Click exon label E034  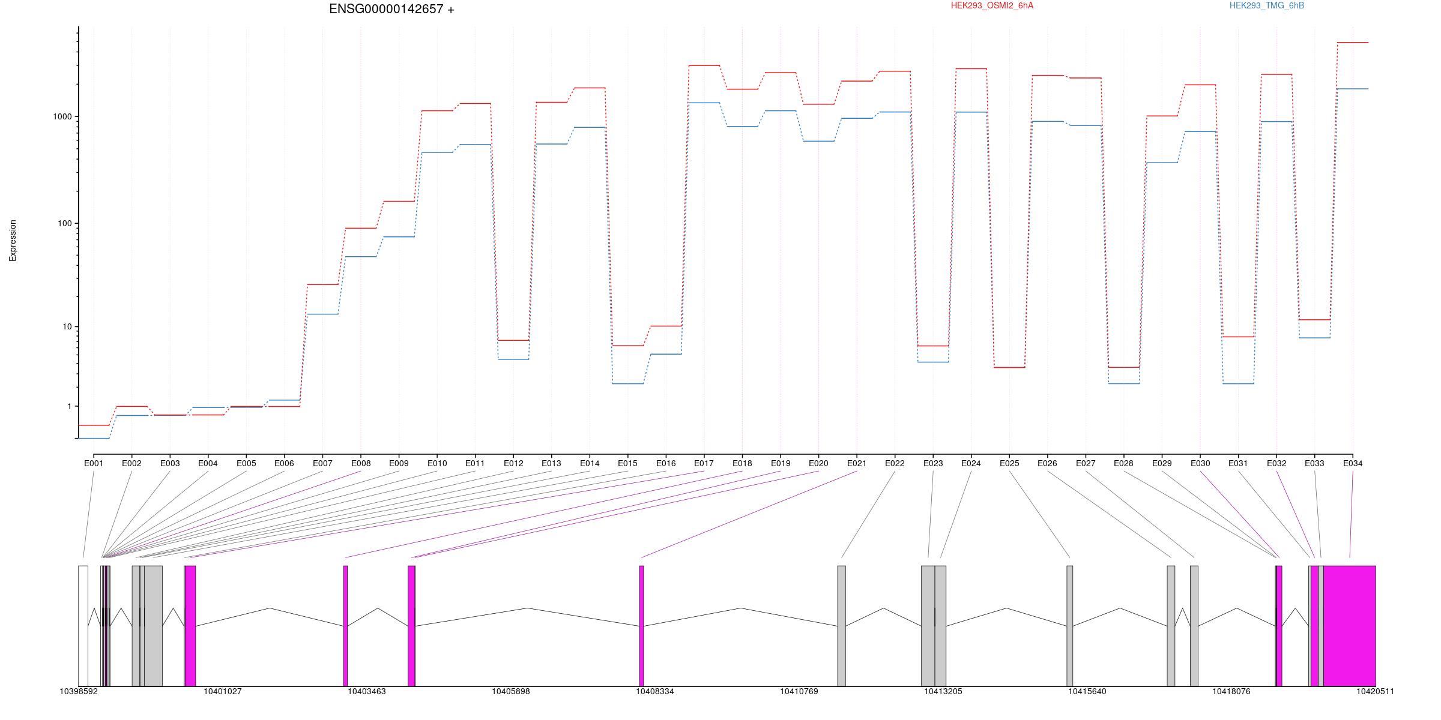tap(1353, 463)
